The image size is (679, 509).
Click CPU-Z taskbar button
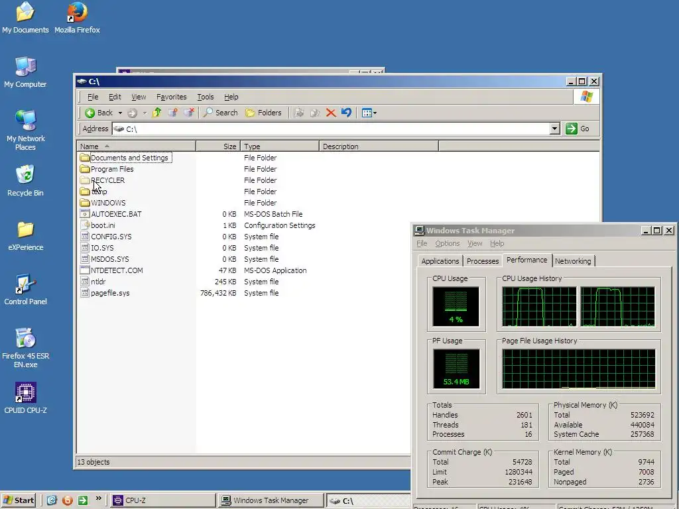[x=163, y=500]
